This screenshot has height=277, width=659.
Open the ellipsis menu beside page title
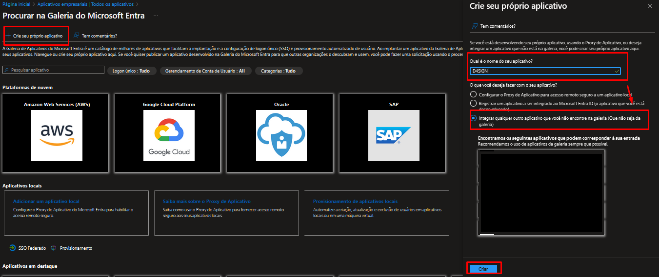pyautogui.click(x=156, y=16)
